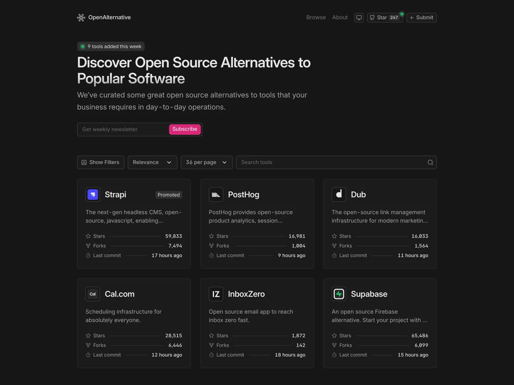Screen dimensions: 514x385
Task: Click the timer icon in the Dub Last commit row
Action: pyautogui.click(x=334, y=255)
